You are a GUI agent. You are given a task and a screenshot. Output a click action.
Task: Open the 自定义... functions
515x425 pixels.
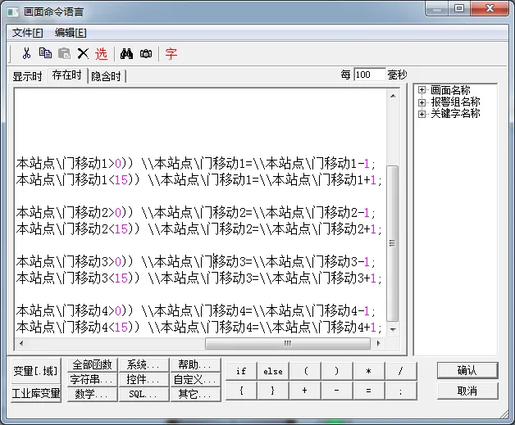coord(195,379)
